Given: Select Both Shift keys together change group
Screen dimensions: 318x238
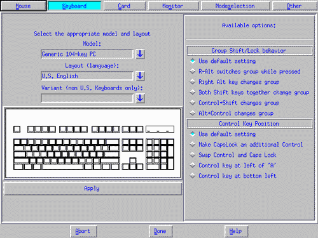Looking at the screenshot, I should [x=249, y=93].
